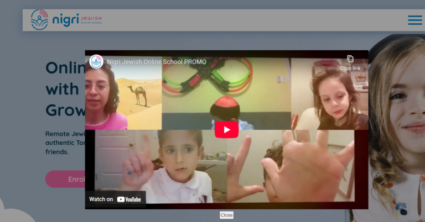Viewport: 425px width, 222px height.
Task: Open the hamburger menu in the header
Action: (x=415, y=20)
